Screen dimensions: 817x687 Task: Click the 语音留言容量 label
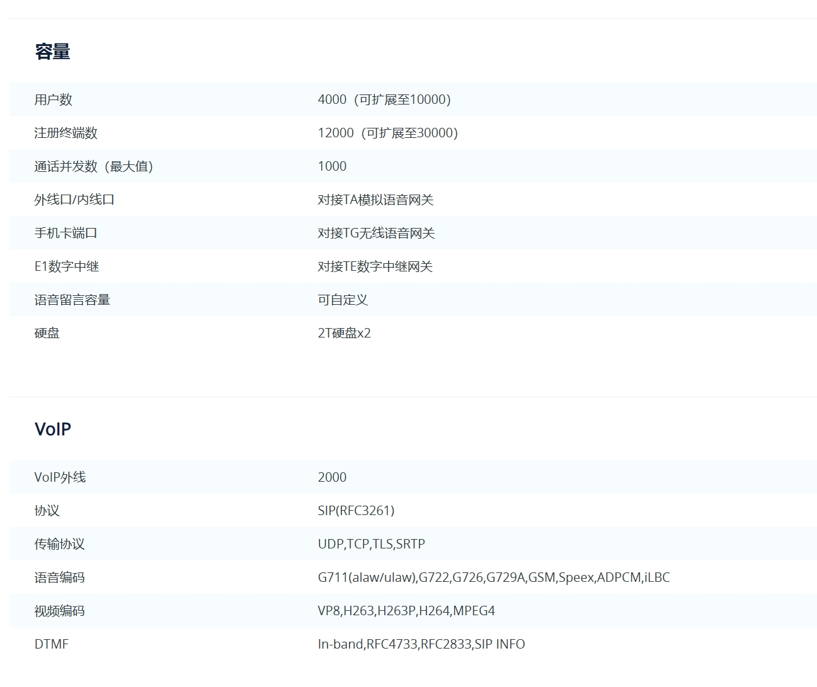coord(72,300)
